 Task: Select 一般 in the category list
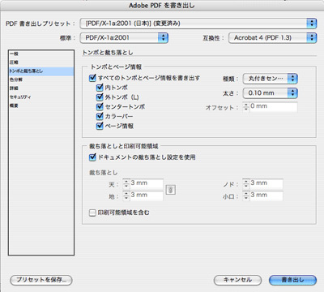click(x=41, y=54)
